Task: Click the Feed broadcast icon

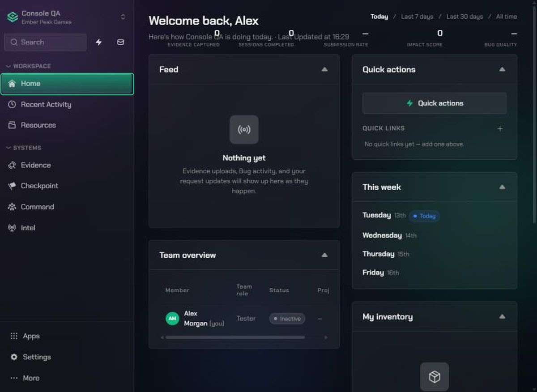Action: (x=244, y=130)
